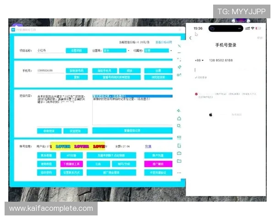
Task: Click the pin icon in emulator sidebar
Action: 179,67
